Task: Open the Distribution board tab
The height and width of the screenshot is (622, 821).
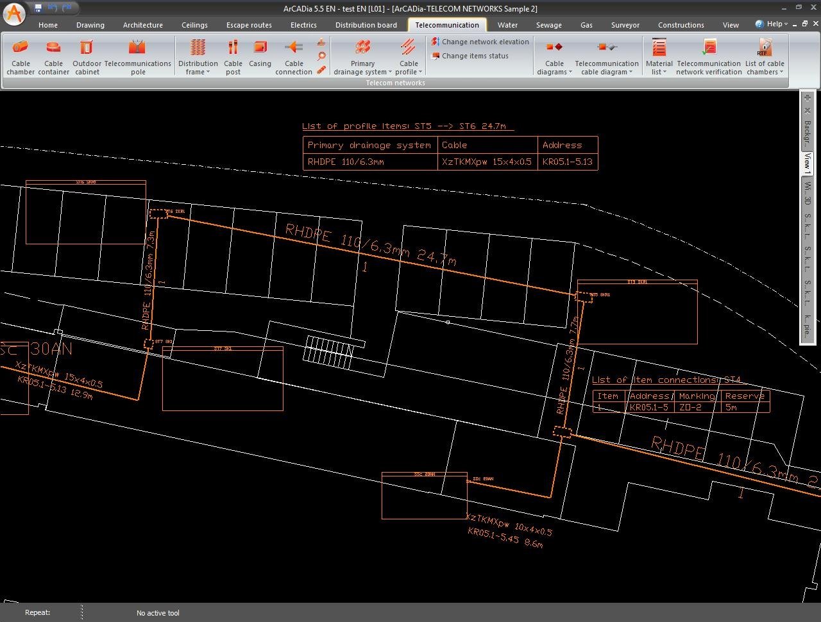Action: pyautogui.click(x=366, y=25)
